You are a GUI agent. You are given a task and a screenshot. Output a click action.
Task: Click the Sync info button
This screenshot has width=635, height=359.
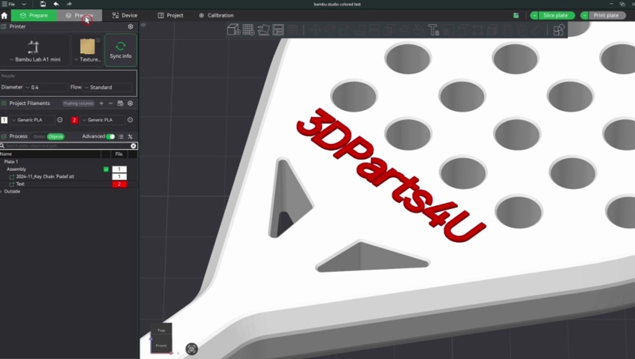click(121, 50)
